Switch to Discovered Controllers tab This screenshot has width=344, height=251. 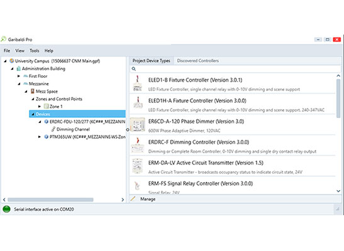197,61
